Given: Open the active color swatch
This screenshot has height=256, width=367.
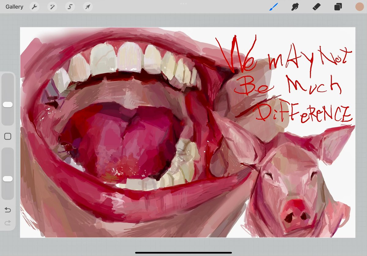Looking at the screenshot, I should 360,7.
